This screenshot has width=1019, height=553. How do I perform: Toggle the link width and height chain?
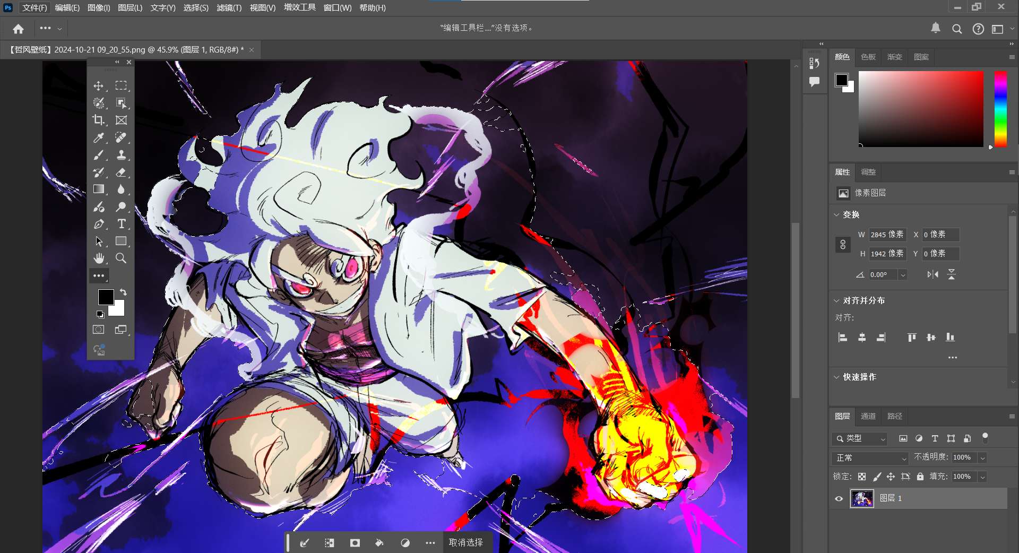pyautogui.click(x=843, y=244)
